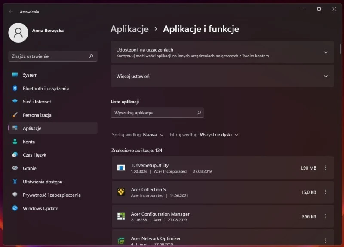Click the person icon for Konta

(x=15, y=142)
